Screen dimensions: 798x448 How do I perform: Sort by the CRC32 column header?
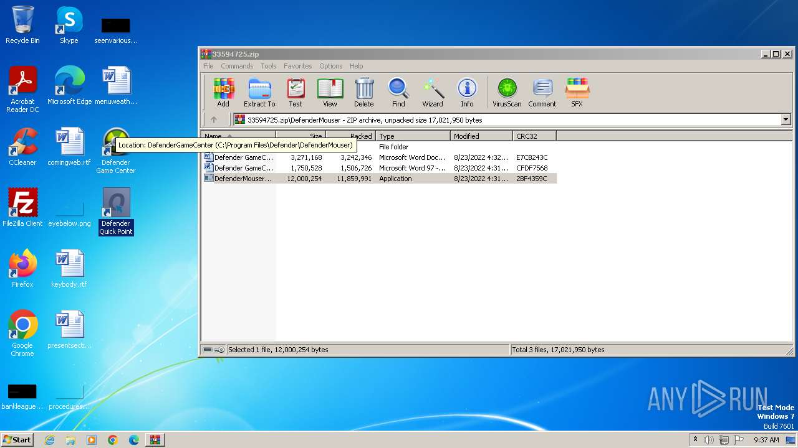click(x=534, y=136)
